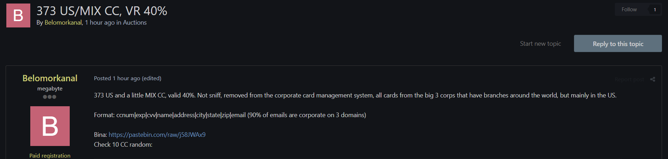Open the large B profile avatar

pyautogui.click(x=50, y=126)
